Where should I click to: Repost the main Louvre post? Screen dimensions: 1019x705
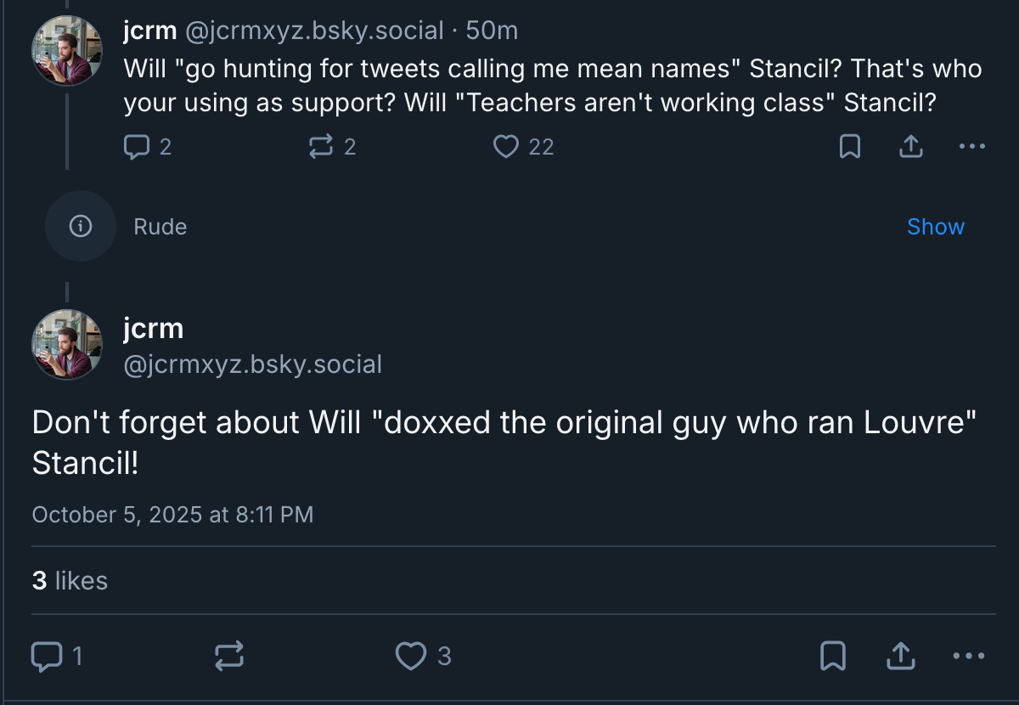pyautogui.click(x=228, y=656)
